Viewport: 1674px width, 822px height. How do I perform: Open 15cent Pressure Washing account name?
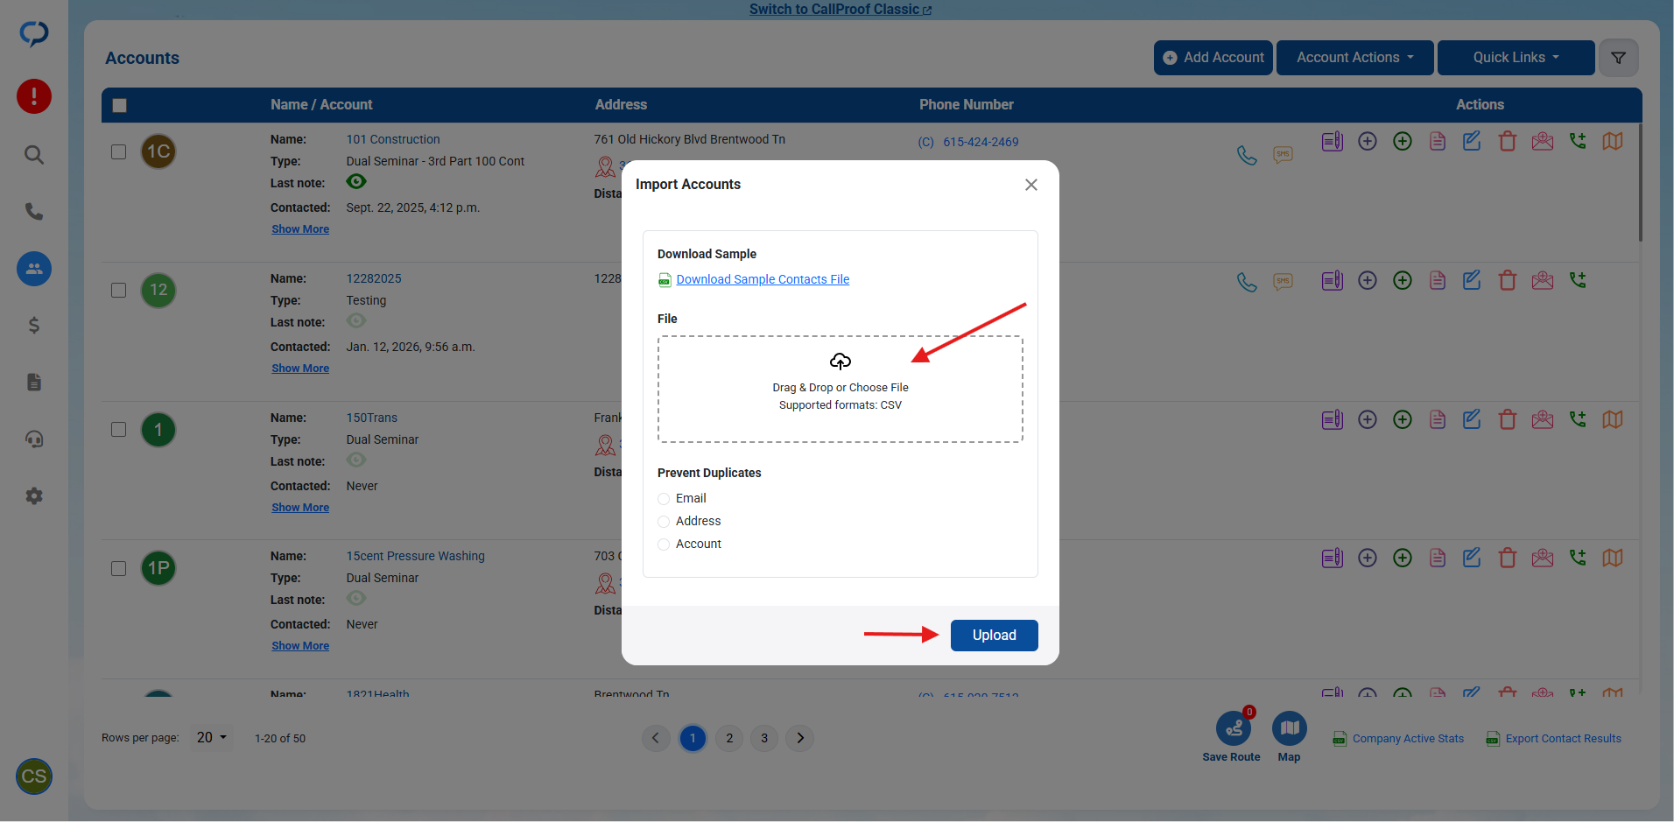point(415,556)
